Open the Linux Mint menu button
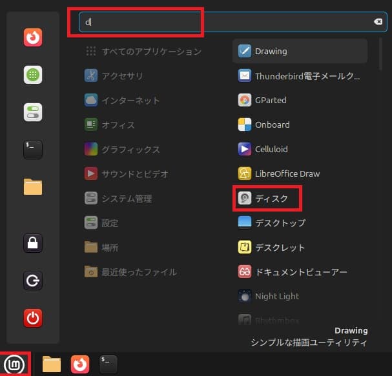The width and height of the screenshot is (392, 376). (15, 364)
